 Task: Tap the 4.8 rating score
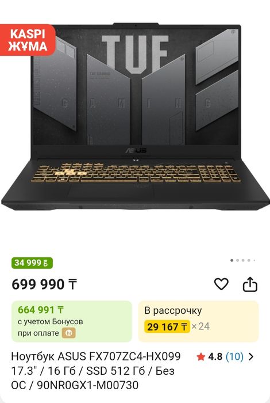(215, 357)
